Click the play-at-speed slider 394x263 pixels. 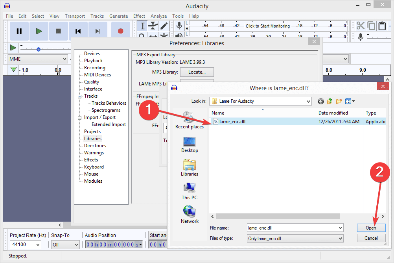pos(38,49)
